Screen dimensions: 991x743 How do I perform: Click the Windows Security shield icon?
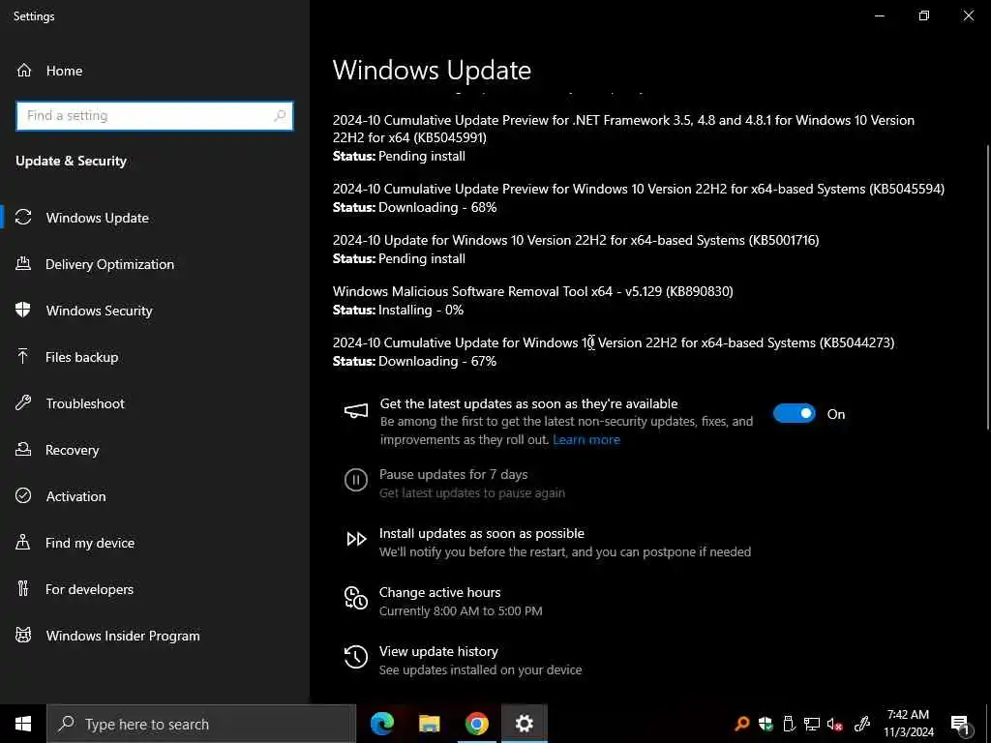pyautogui.click(x=23, y=311)
